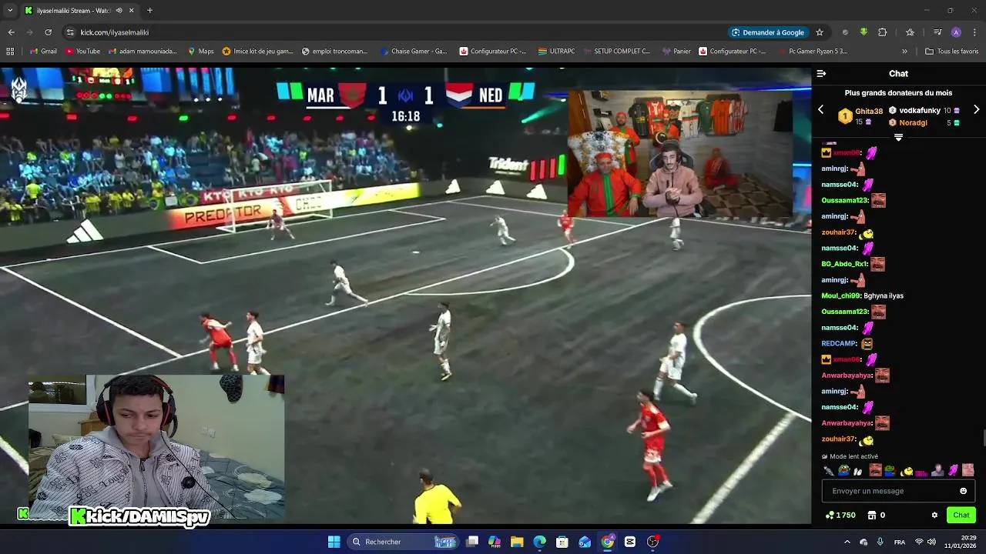This screenshot has height=554, width=986.
Task: Reload the page
Action: (x=48, y=32)
